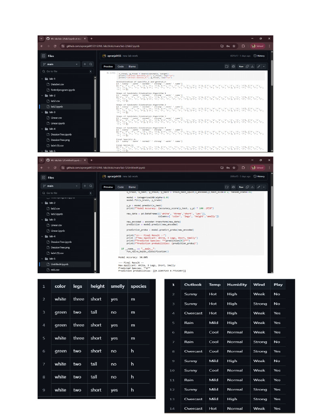Collapse lab-2 folder in top window tree
The height and width of the screenshot is (414, 311).
[42, 95]
